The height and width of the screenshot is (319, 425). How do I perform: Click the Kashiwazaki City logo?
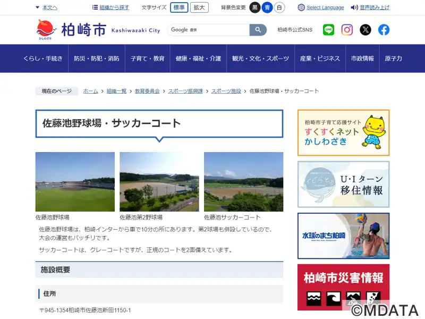pos(98,30)
